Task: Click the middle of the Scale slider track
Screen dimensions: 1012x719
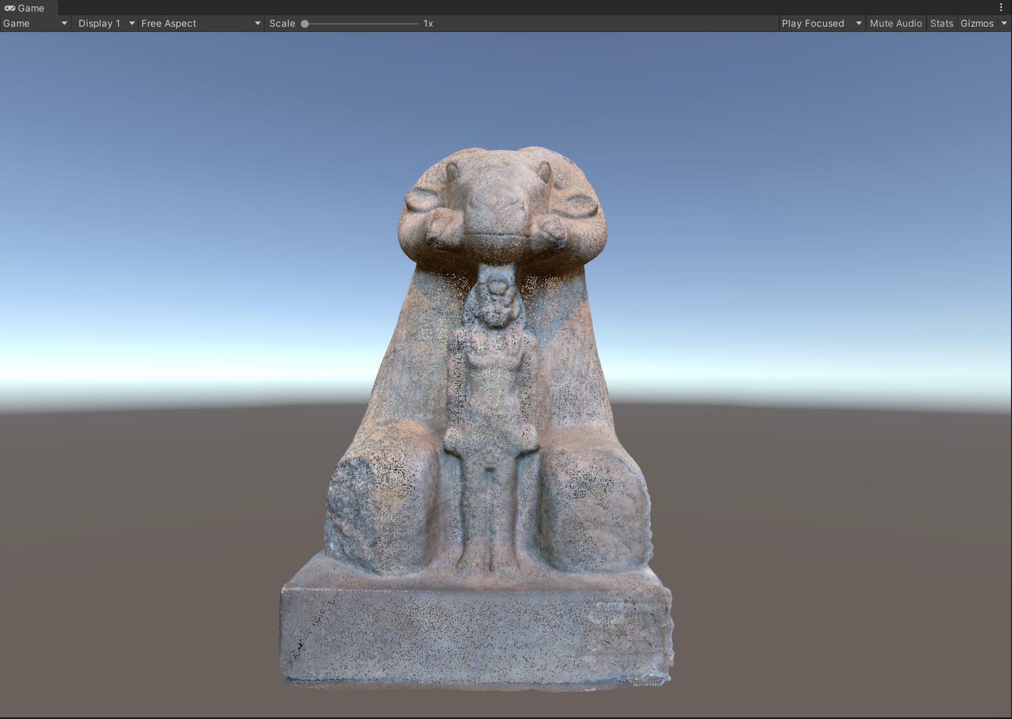Action: coord(362,24)
